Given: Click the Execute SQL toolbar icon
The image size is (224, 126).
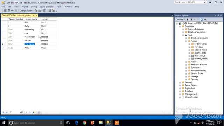Looking at the screenshot, I should pyautogui.click(x=36, y=10).
